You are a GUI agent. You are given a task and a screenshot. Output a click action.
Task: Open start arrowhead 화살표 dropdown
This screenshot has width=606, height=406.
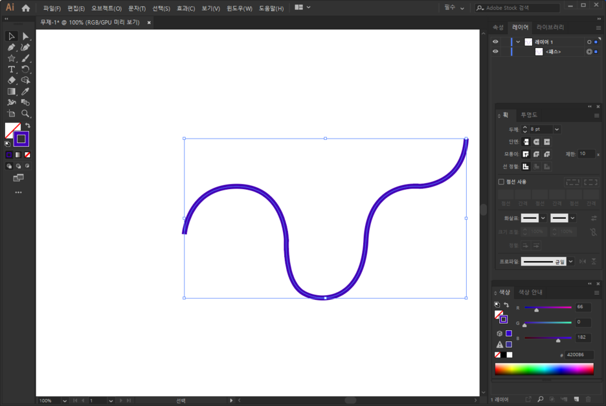(543, 218)
